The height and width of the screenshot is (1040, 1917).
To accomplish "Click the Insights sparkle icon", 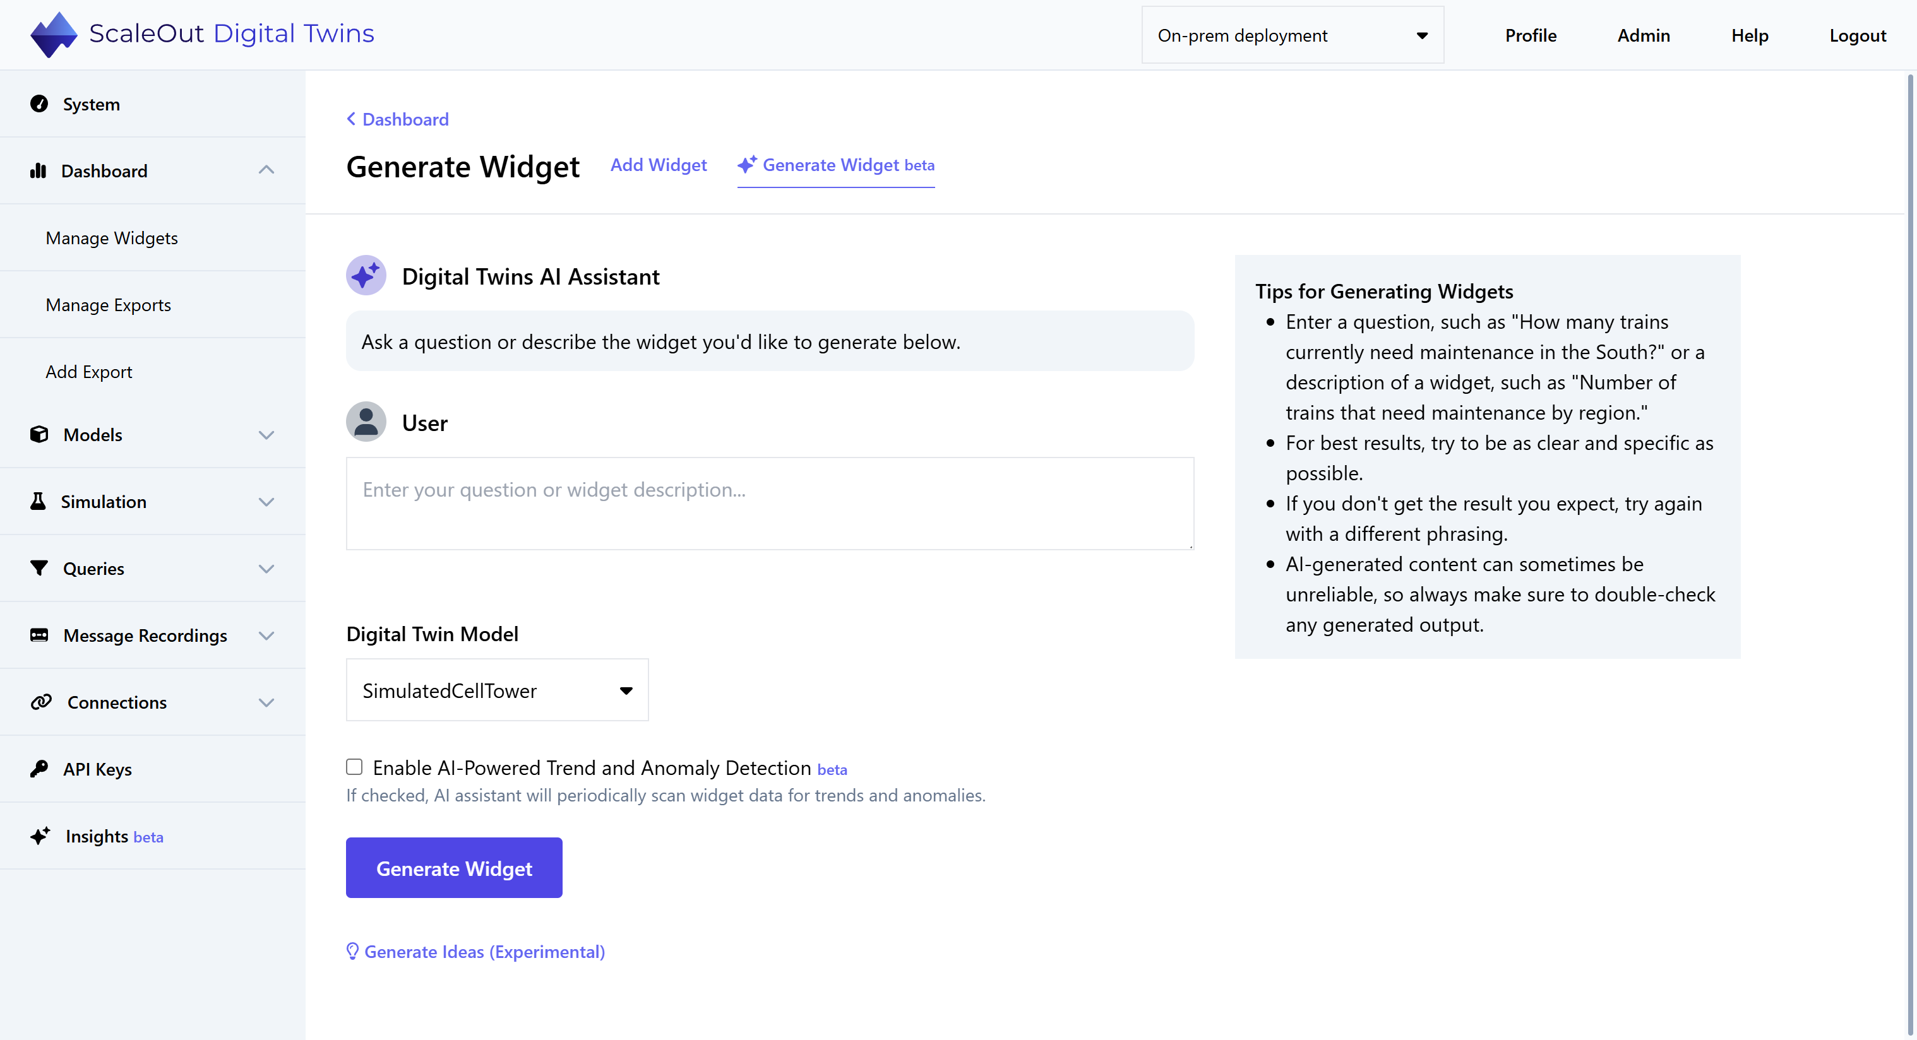I will 40,836.
